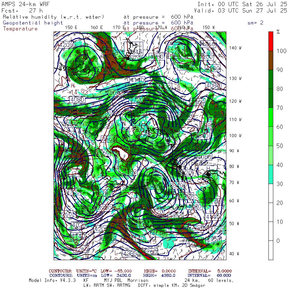Viewport: 289px width, 289px height.
Task: Click the 'Model Info: V4.3.3' text
Action: (x=52, y=280)
